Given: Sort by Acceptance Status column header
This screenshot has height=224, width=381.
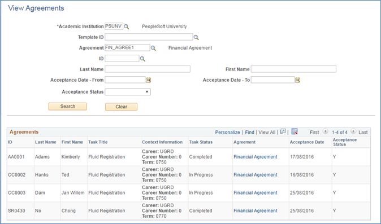Looking at the screenshot, I should (x=345, y=142).
